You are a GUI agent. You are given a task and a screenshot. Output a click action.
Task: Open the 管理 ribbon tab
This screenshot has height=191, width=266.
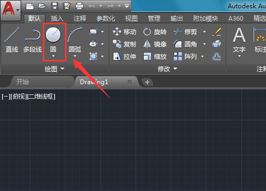coord(154,18)
